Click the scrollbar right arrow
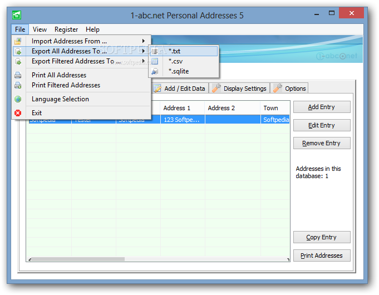This screenshot has height=295, width=379. click(288, 259)
